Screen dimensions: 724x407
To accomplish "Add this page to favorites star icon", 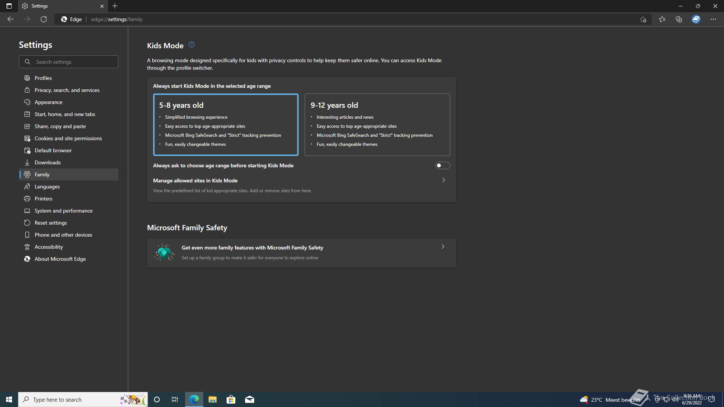I will click(643, 19).
